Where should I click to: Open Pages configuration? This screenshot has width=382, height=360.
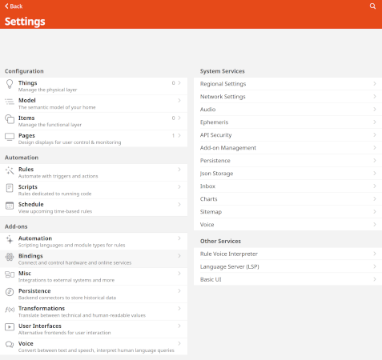(x=94, y=138)
